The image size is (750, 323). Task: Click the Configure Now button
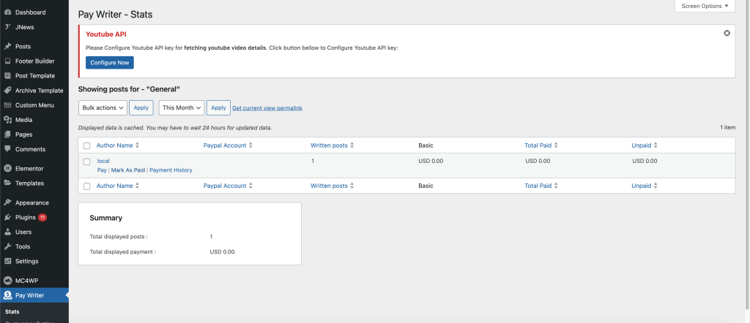[x=110, y=63]
